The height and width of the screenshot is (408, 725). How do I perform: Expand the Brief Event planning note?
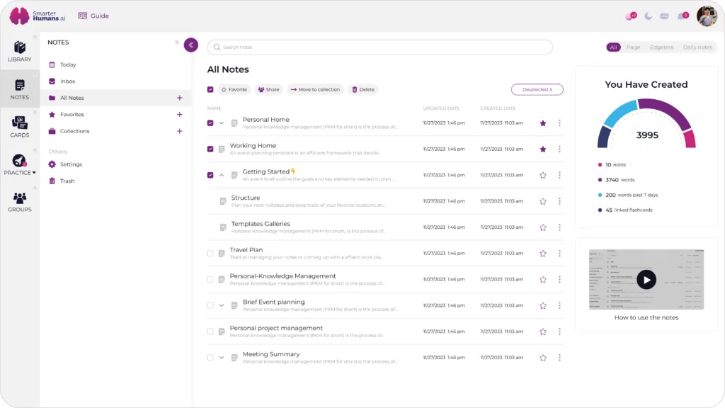coord(222,305)
